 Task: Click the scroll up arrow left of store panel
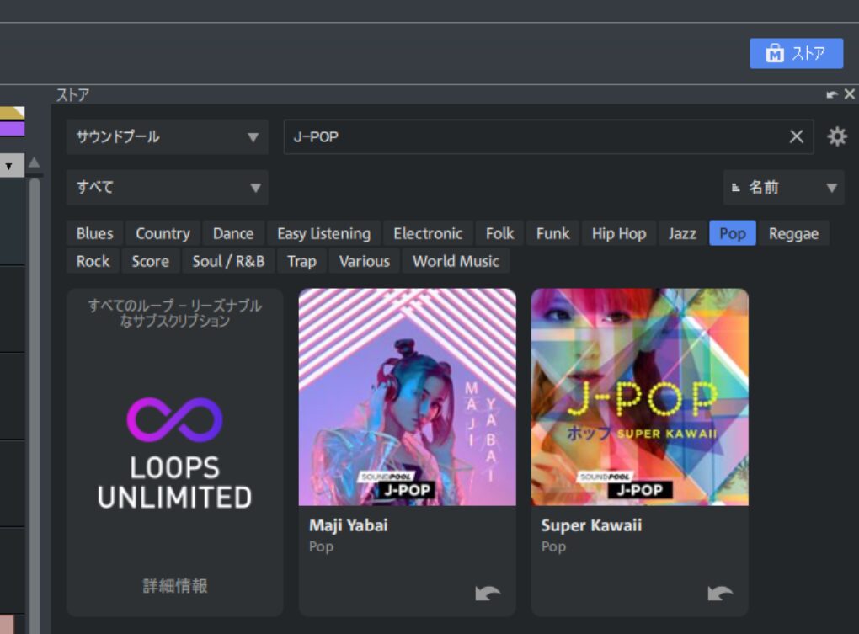(34, 162)
